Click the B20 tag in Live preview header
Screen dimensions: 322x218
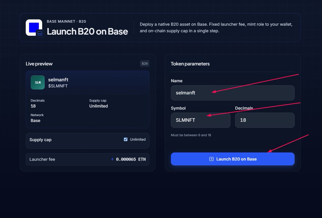[x=145, y=63]
